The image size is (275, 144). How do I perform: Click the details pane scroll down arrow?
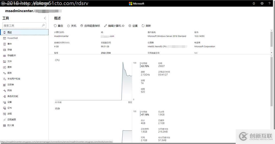click(x=272, y=53)
